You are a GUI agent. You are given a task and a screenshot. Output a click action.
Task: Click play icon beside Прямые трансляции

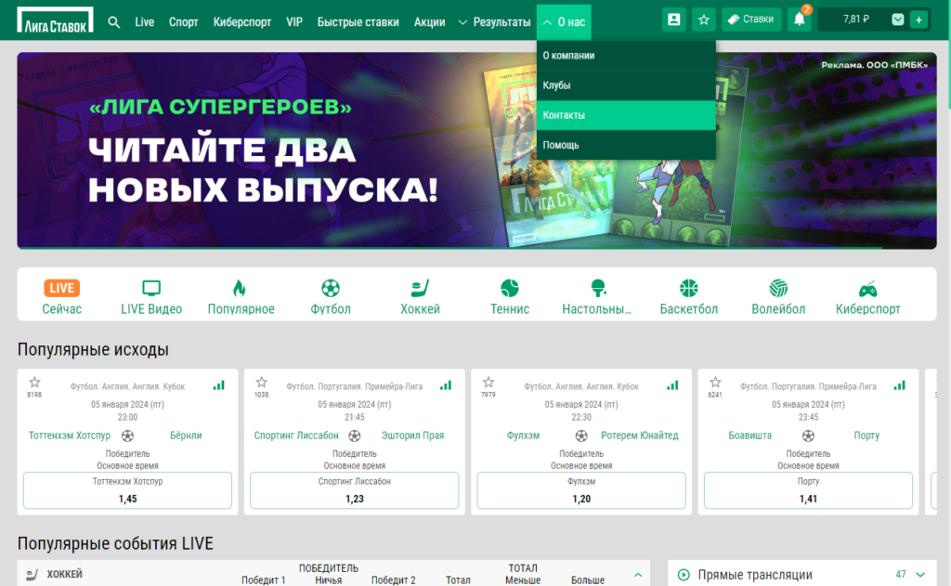(684, 575)
